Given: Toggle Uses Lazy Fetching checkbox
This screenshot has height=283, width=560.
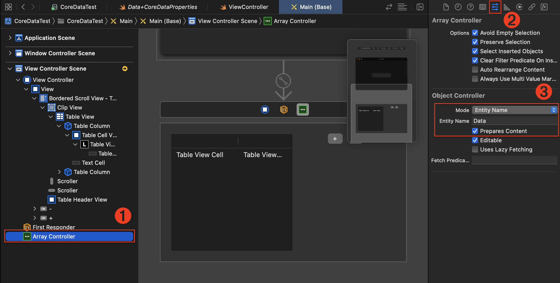Looking at the screenshot, I should tap(475, 149).
